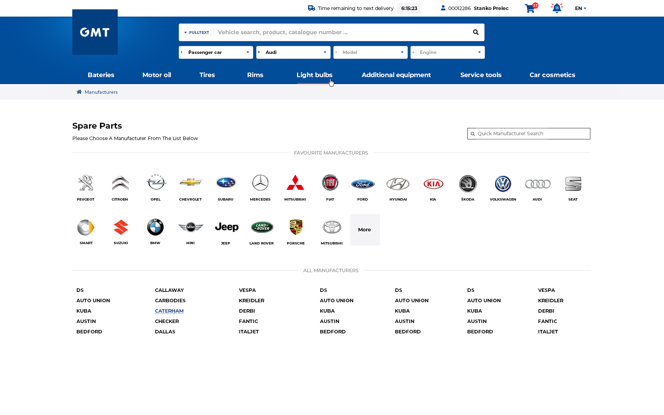The height and width of the screenshot is (415, 664).
Task: Click the Manufacturers breadcrumb link
Action: (101, 92)
